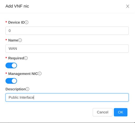This screenshot has width=135, height=123.
Task: Show the Required field's info tooltip icon
Action: click(26, 58)
